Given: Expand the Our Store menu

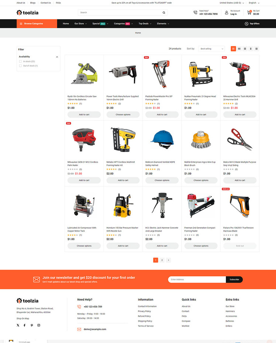Looking at the screenshot, I should tap(80, 24).
